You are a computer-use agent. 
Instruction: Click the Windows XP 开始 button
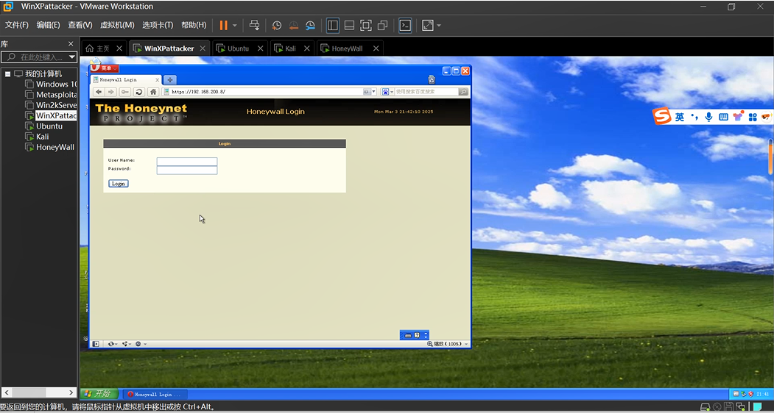coord(99,394)
